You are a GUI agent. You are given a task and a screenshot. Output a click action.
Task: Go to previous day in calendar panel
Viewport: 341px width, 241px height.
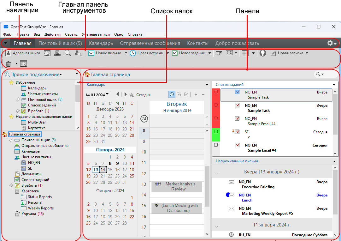pos(117,94)
